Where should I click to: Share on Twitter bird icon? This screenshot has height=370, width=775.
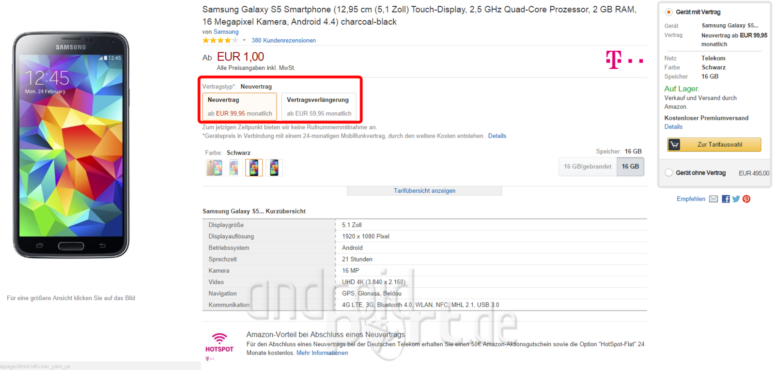(x=736, y=199)
